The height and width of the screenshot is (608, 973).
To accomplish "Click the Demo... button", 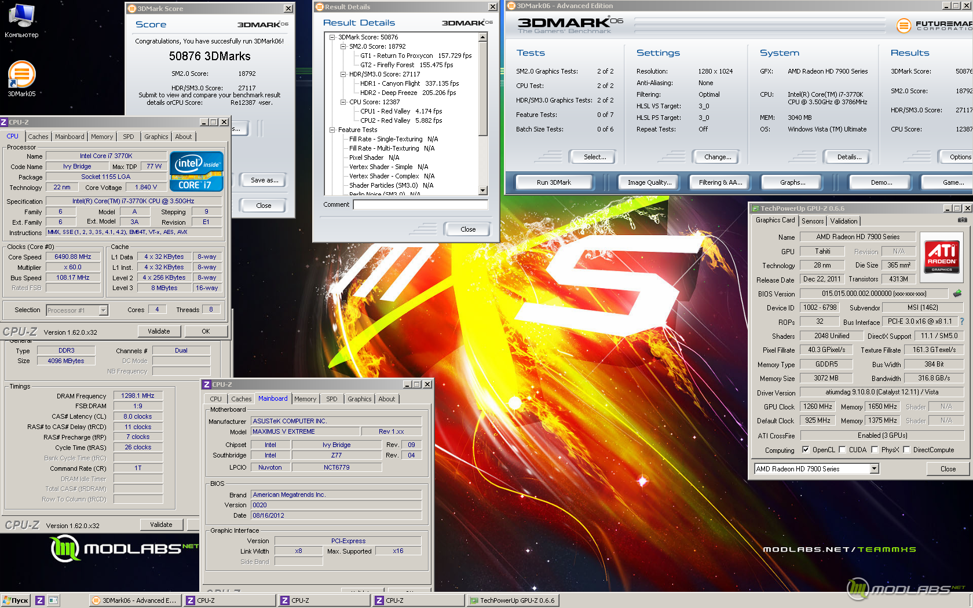I will (881, 182).
